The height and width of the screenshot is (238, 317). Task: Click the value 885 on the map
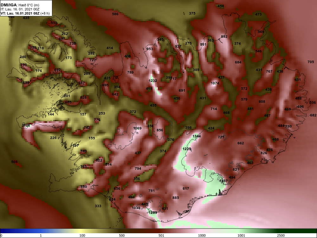pyautogui.click(x=176, y=198)
